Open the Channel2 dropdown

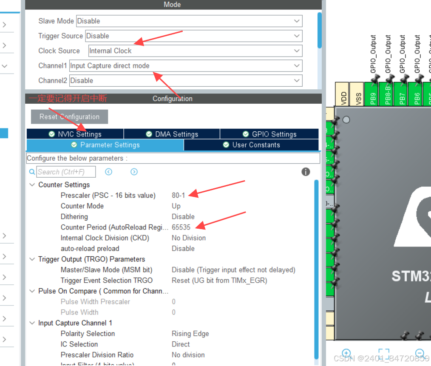point(186,81)
